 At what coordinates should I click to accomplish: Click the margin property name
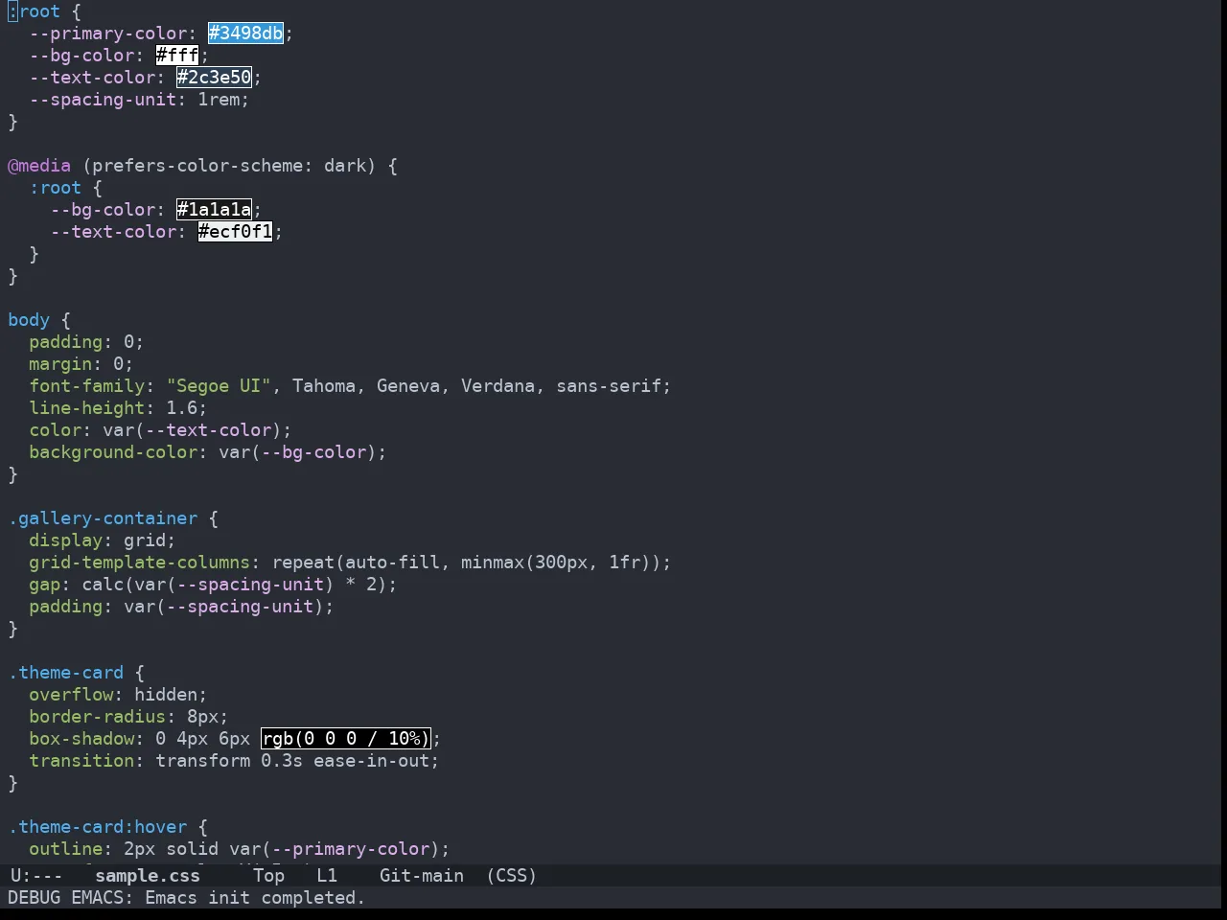[x=60, y=364]
